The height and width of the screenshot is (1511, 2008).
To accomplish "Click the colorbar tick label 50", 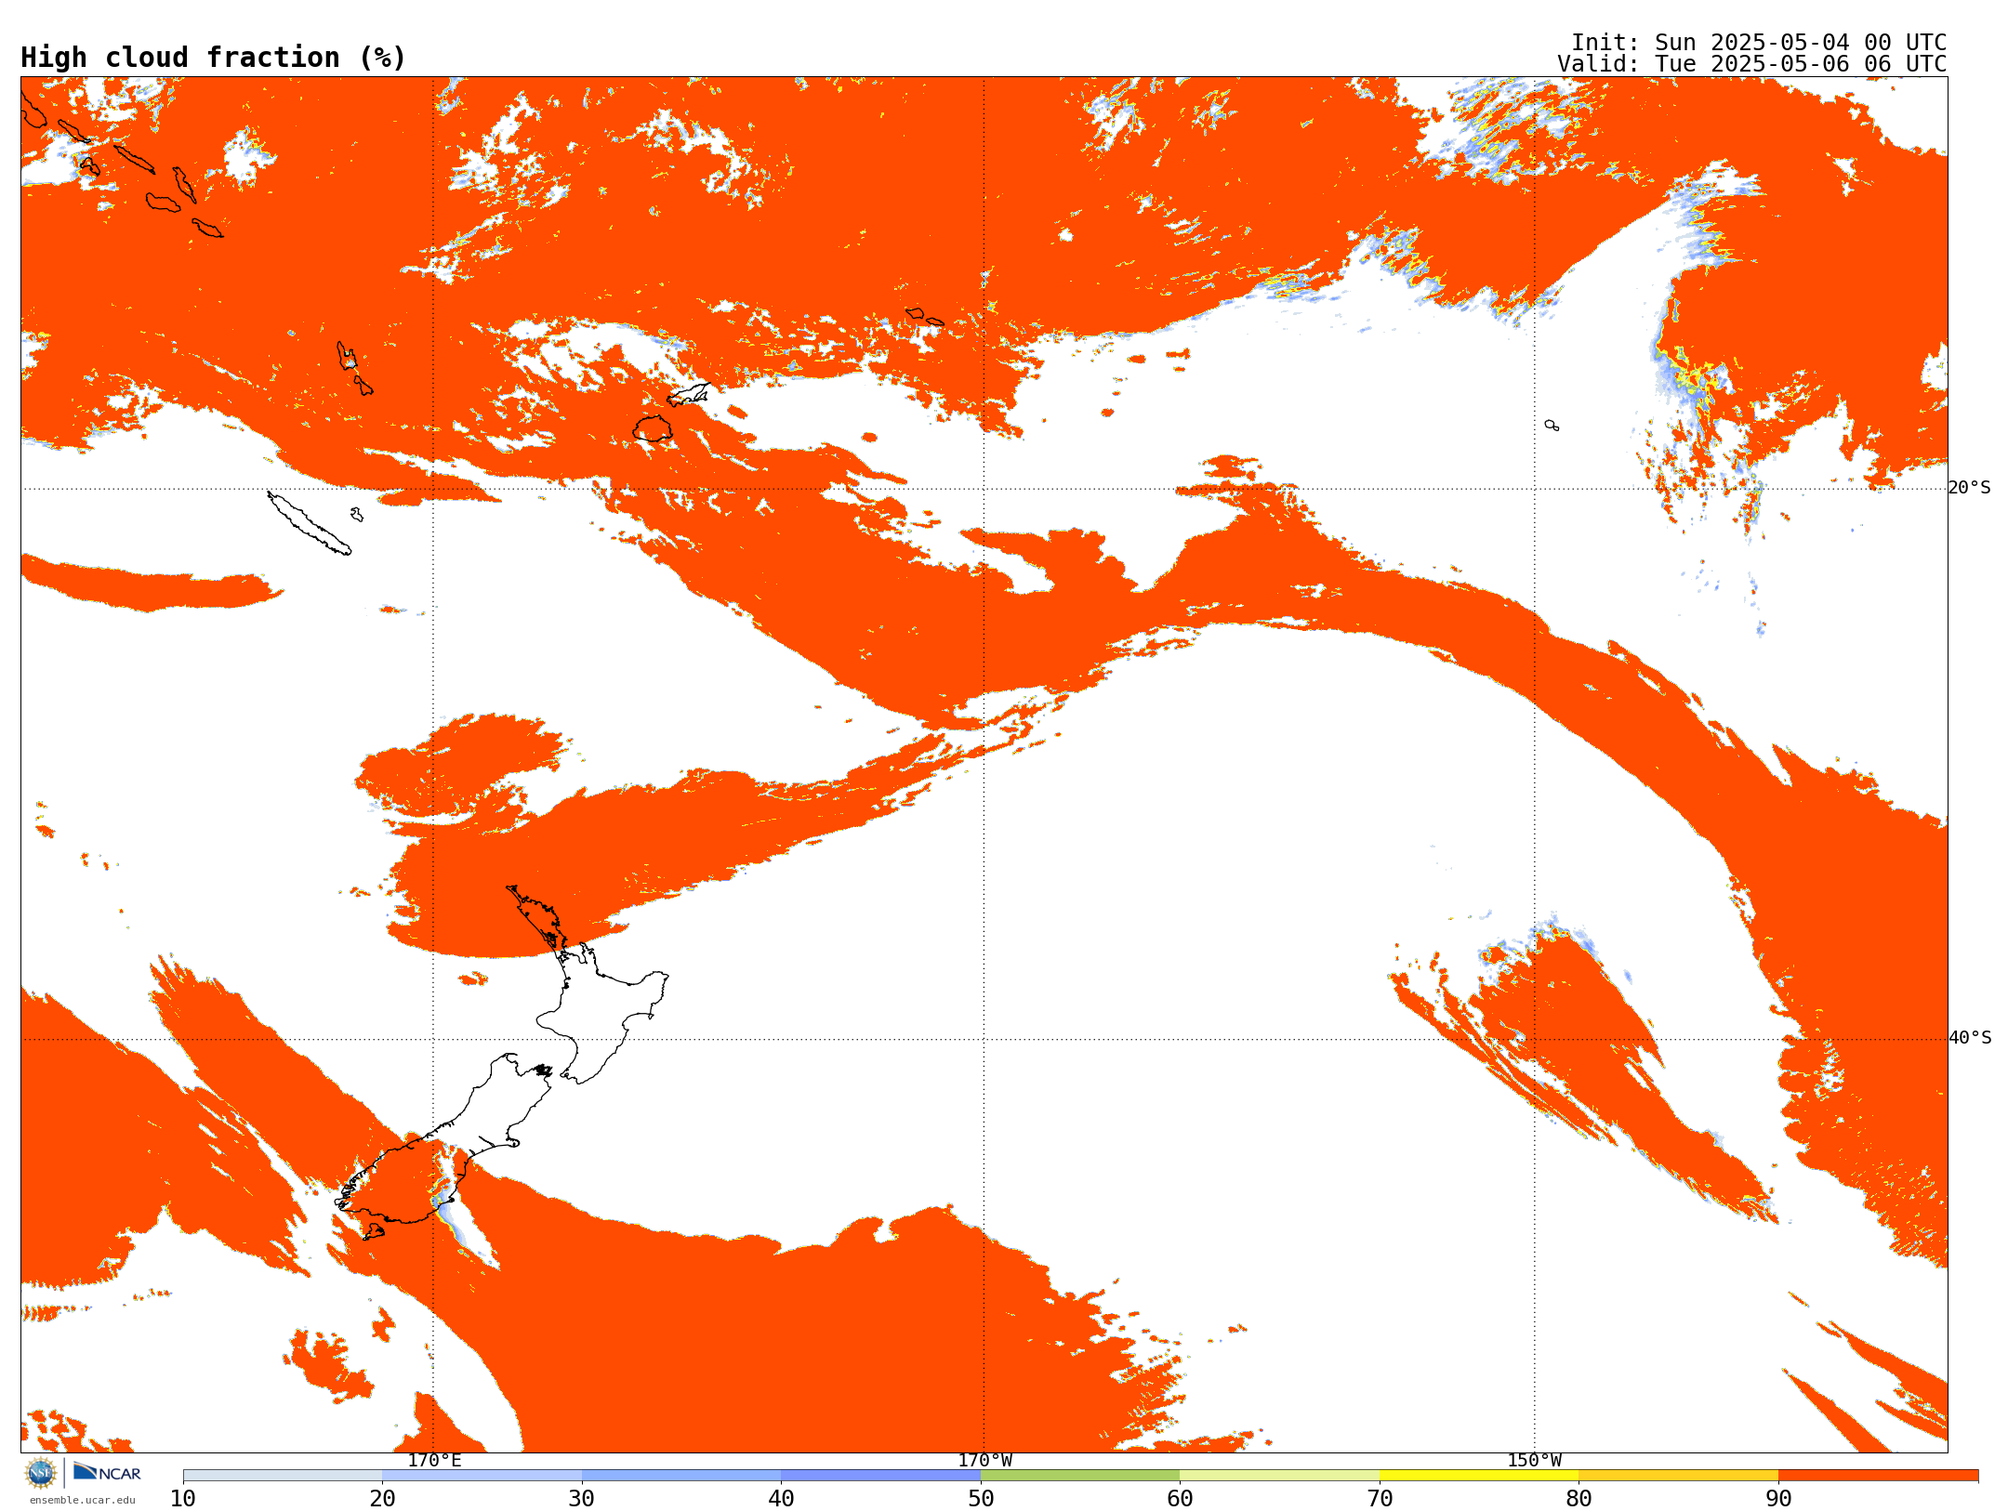I will pos(981,1498).
